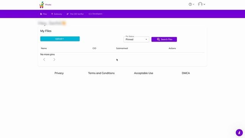Open the Developers nav tab
The width and height of the screenshot is (245, 138).
95,14
